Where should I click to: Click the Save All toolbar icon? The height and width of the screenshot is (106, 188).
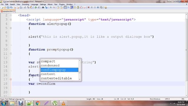pyautogui.click(x=11, y=7)
